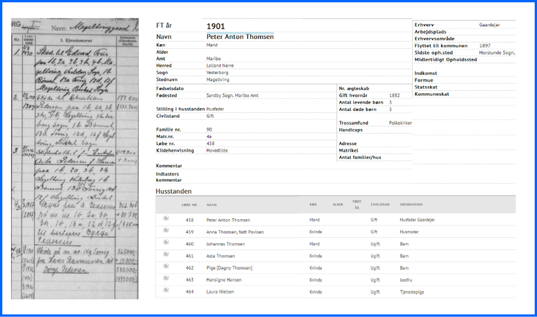Select Hansigne Hansen in the household table
The width and height of the screenshot is (537, 317).
tap(224, 280)
